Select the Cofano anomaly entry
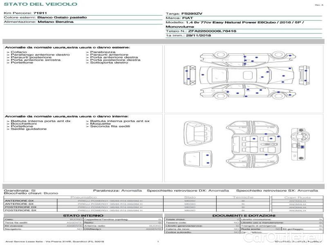 tap(19, 52)
